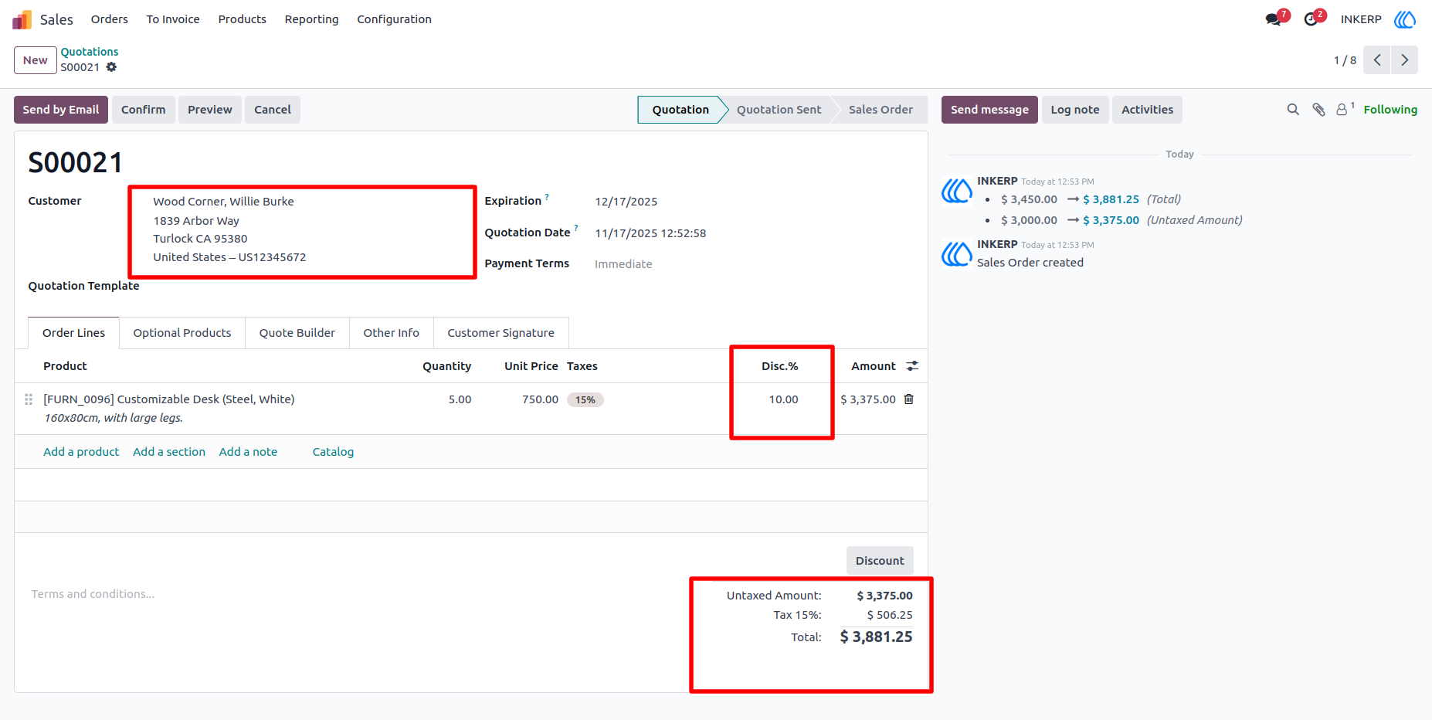The image size is (1432, 720).
Task: Open the Products menu
Action: (x=242, y=19)
